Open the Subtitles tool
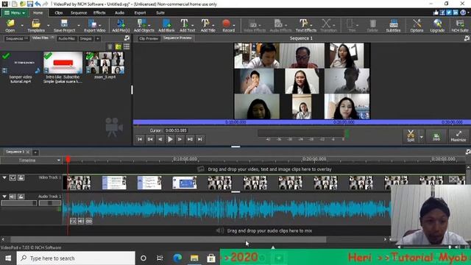 click(x=393, y=25)
